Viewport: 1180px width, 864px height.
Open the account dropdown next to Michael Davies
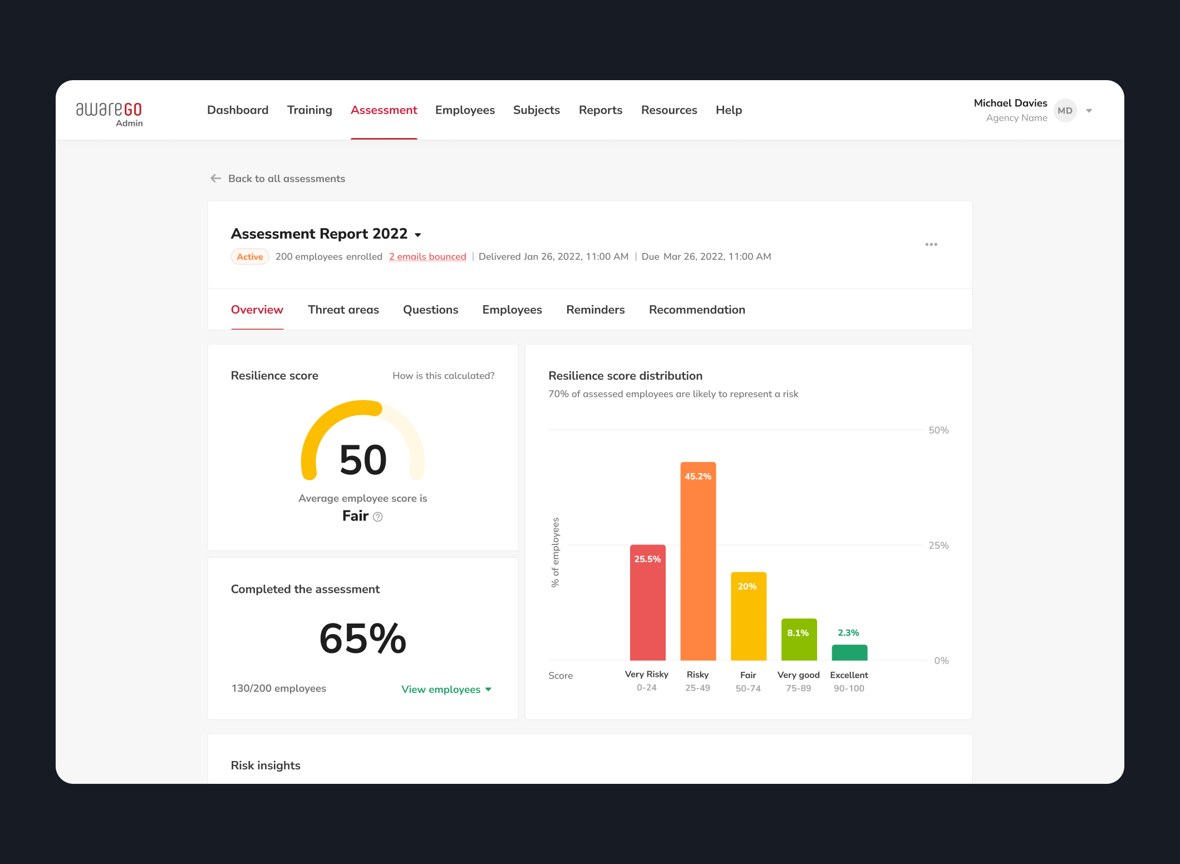pyautogui.click(x=1089, y=110)
